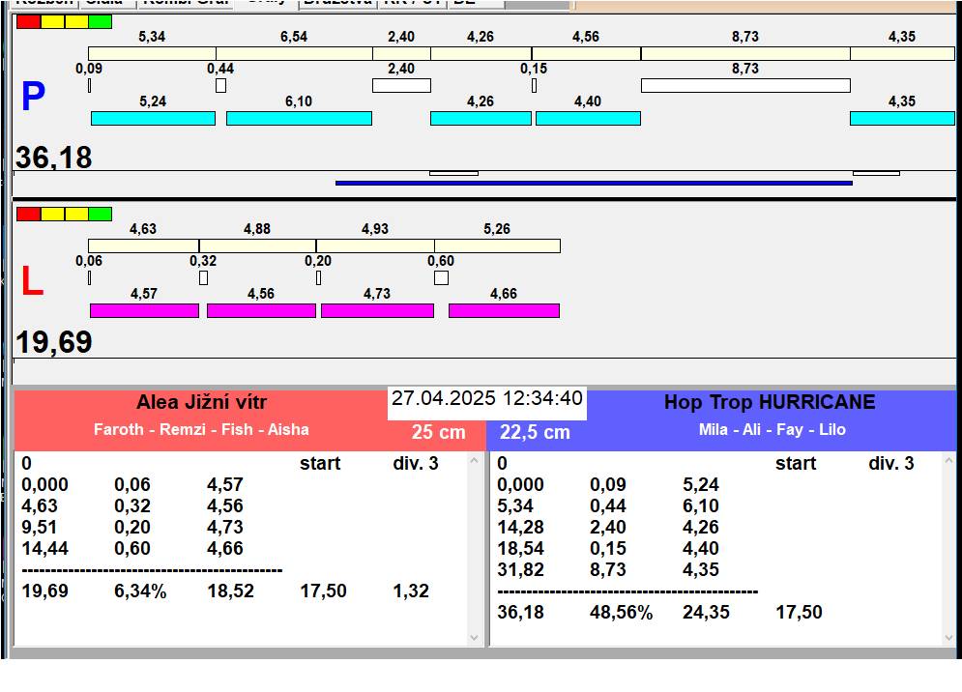Click the 14,28 row in right results
The width and height of the screenshot is (962, 692).
tap(608, 527)
